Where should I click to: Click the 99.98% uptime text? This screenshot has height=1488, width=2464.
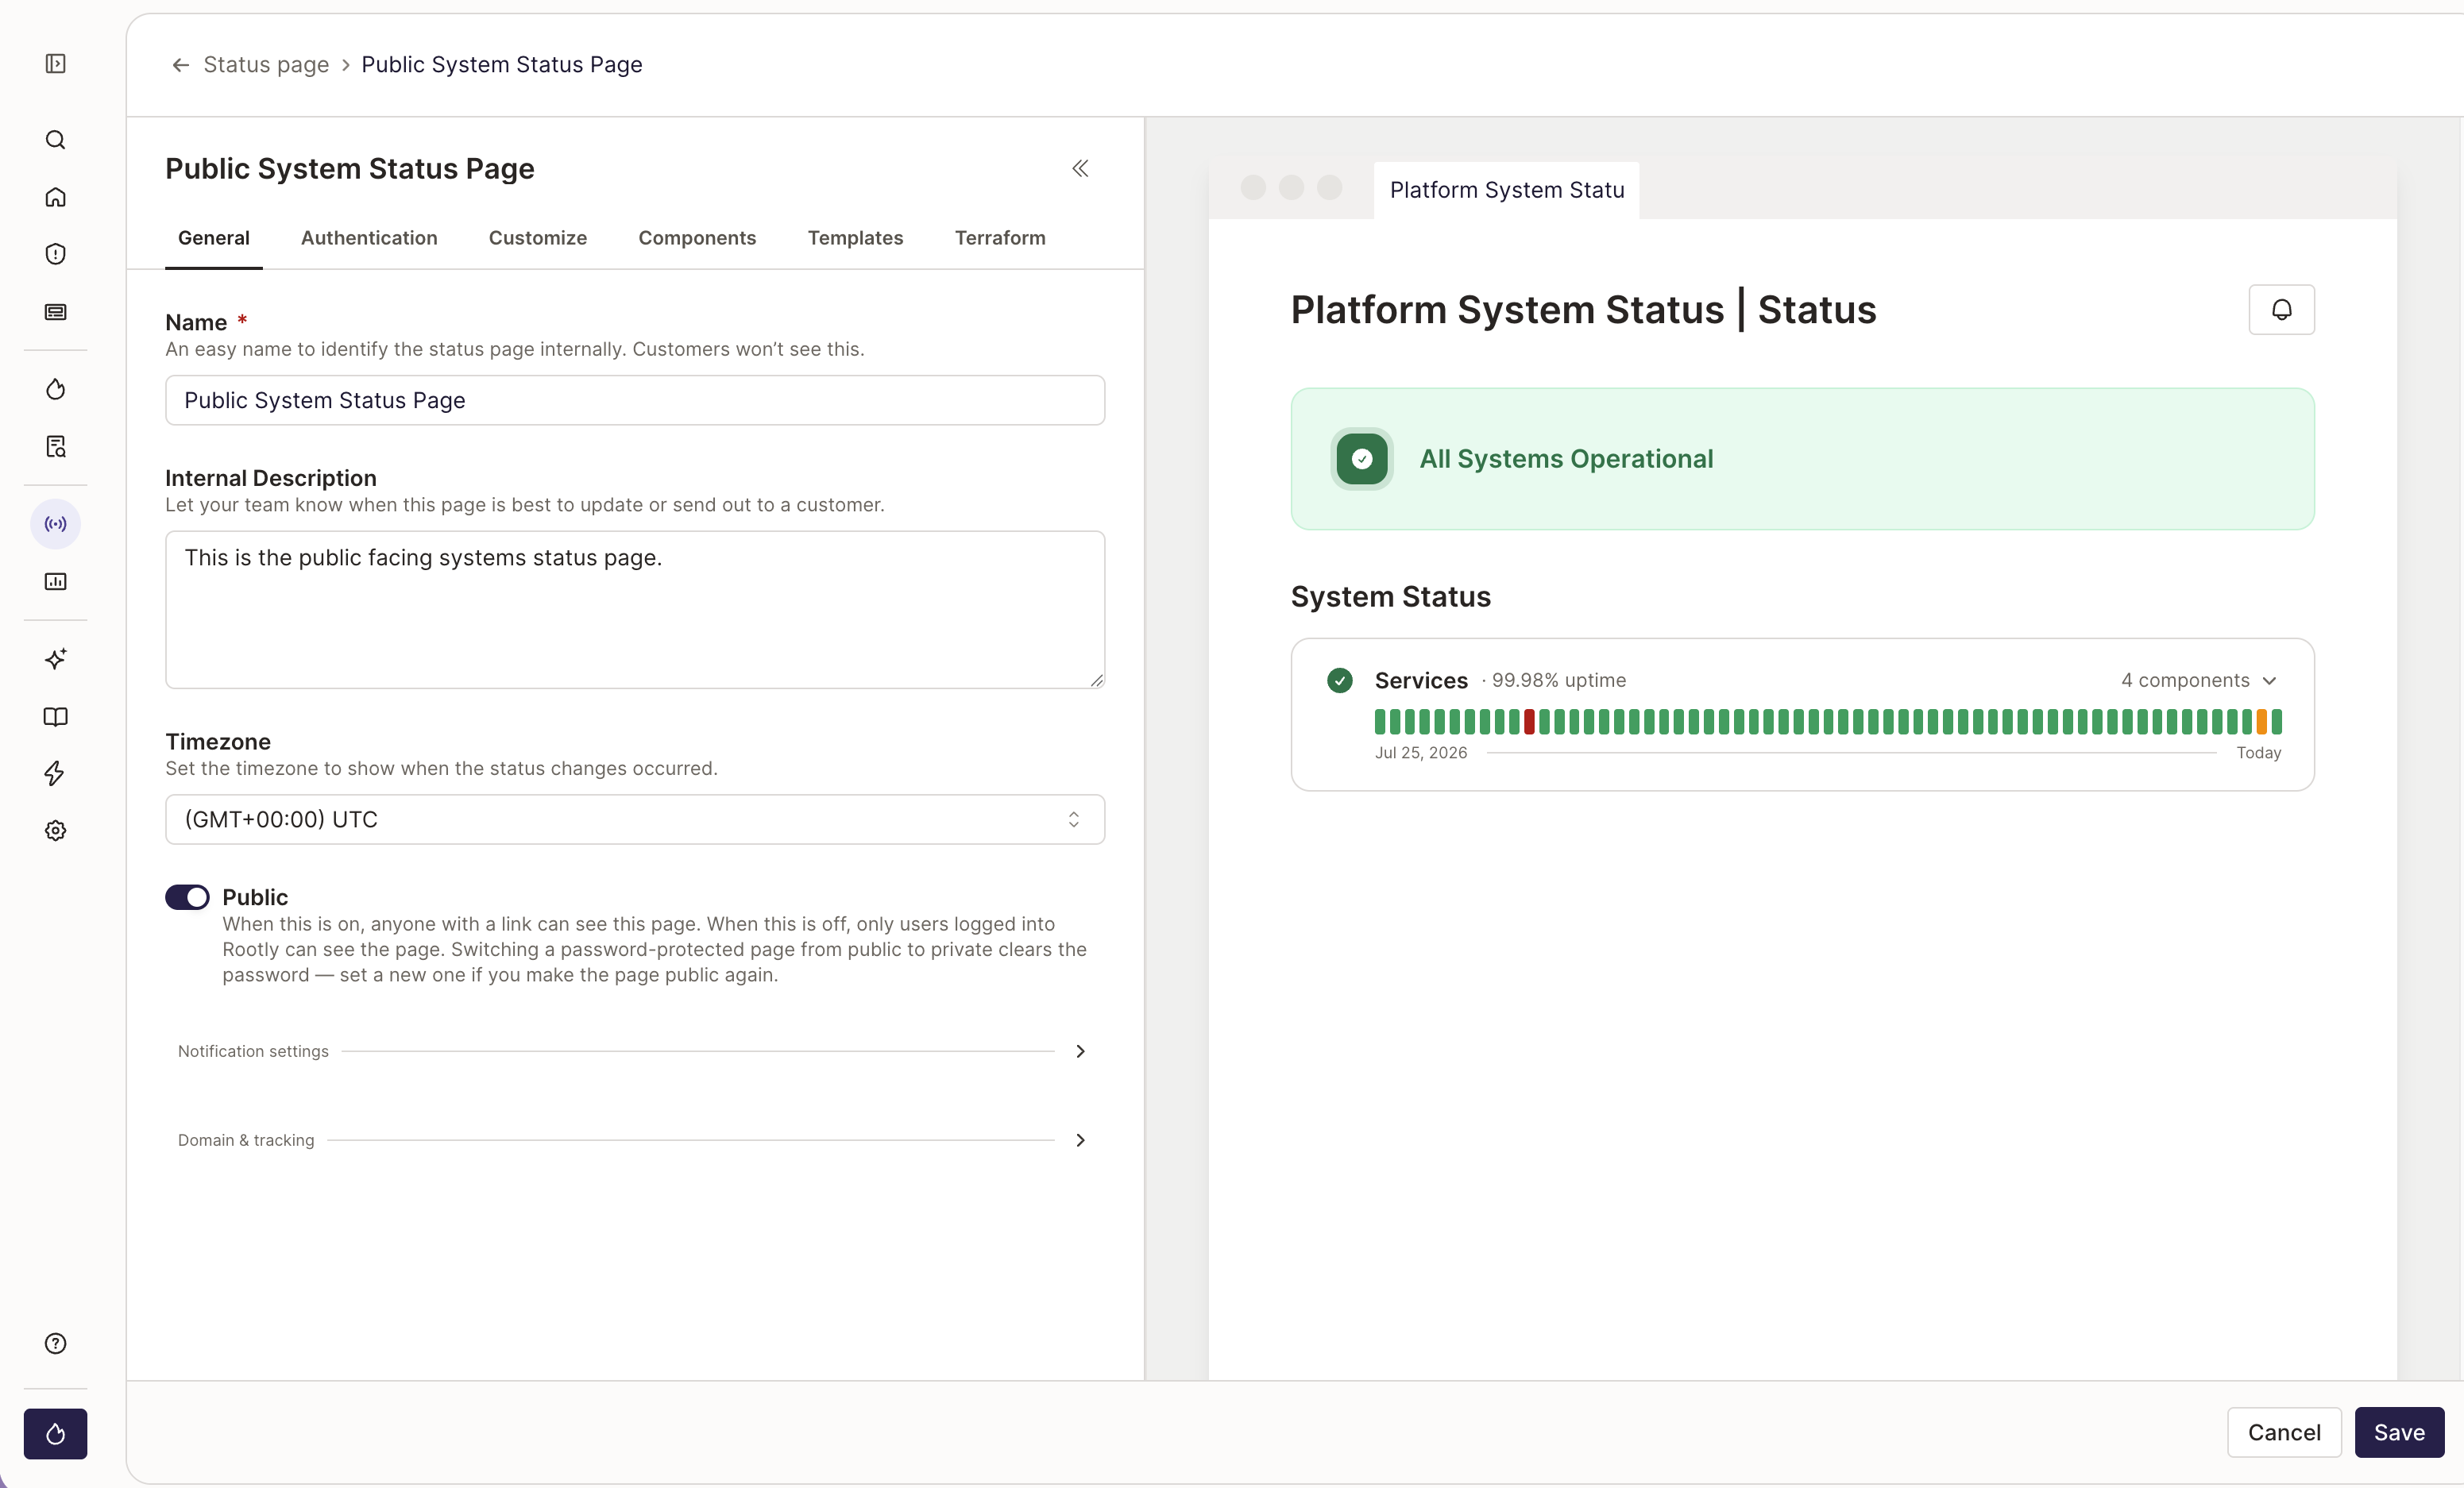point(1558,680)
